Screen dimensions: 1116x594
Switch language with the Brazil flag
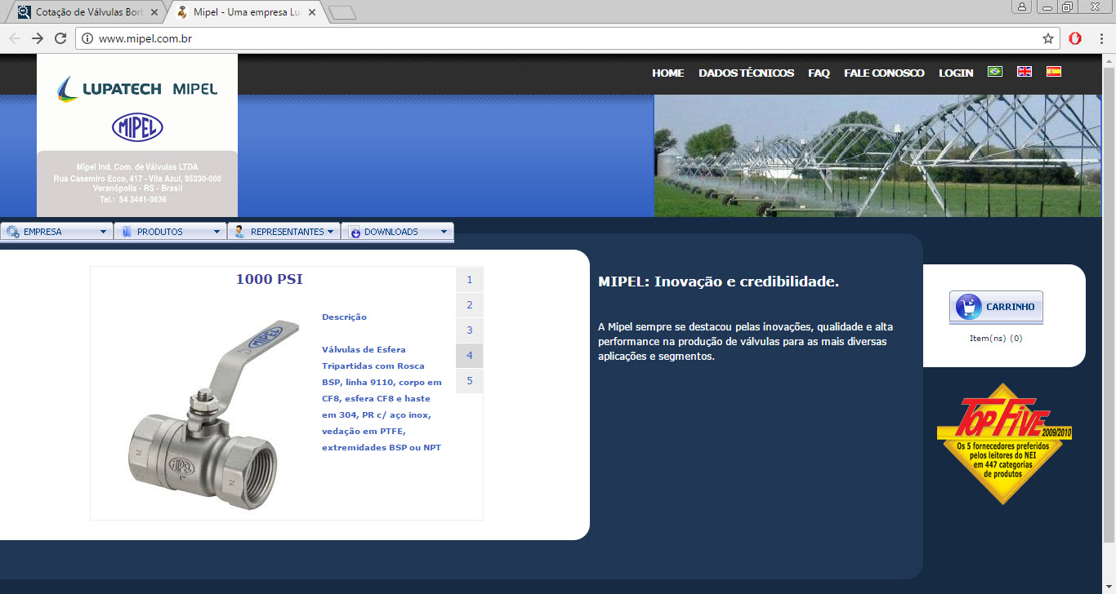995,72
